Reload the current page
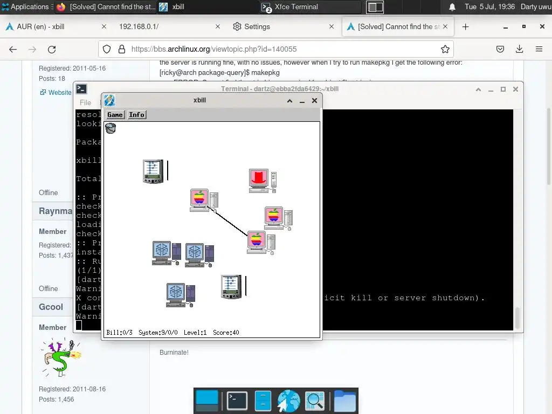The image size is (552, 414). (x=52, y=49)
